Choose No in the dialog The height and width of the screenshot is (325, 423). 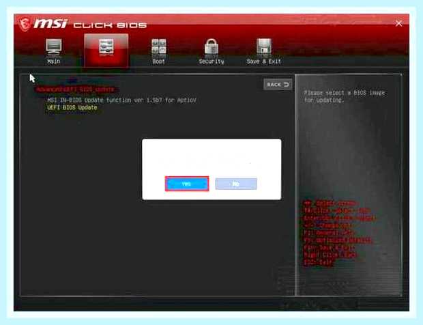click(236, 184)
